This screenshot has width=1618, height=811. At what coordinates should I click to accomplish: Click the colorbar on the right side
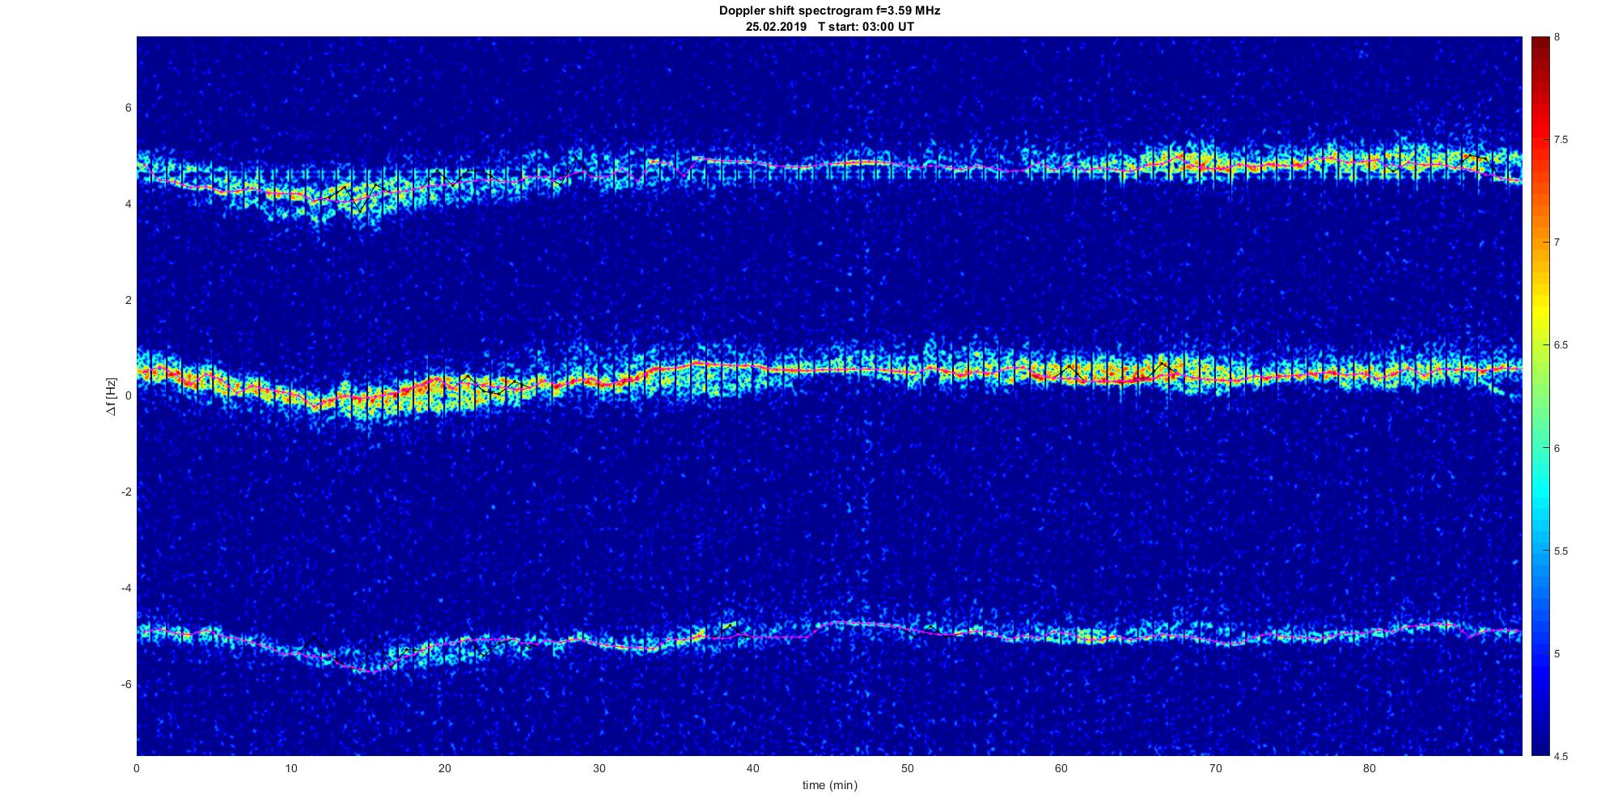click(x=1540, y=396)
